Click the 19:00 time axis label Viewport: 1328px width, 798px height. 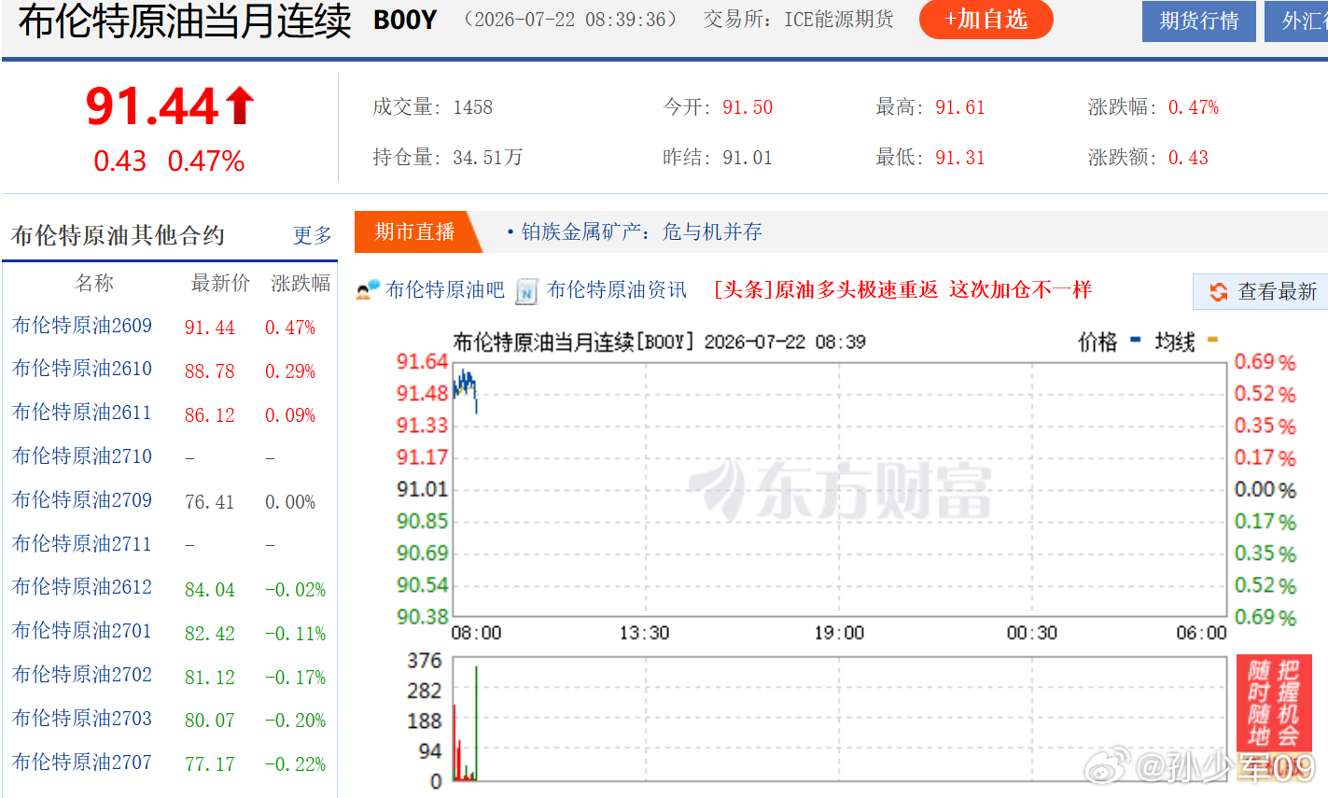[839, 633]
